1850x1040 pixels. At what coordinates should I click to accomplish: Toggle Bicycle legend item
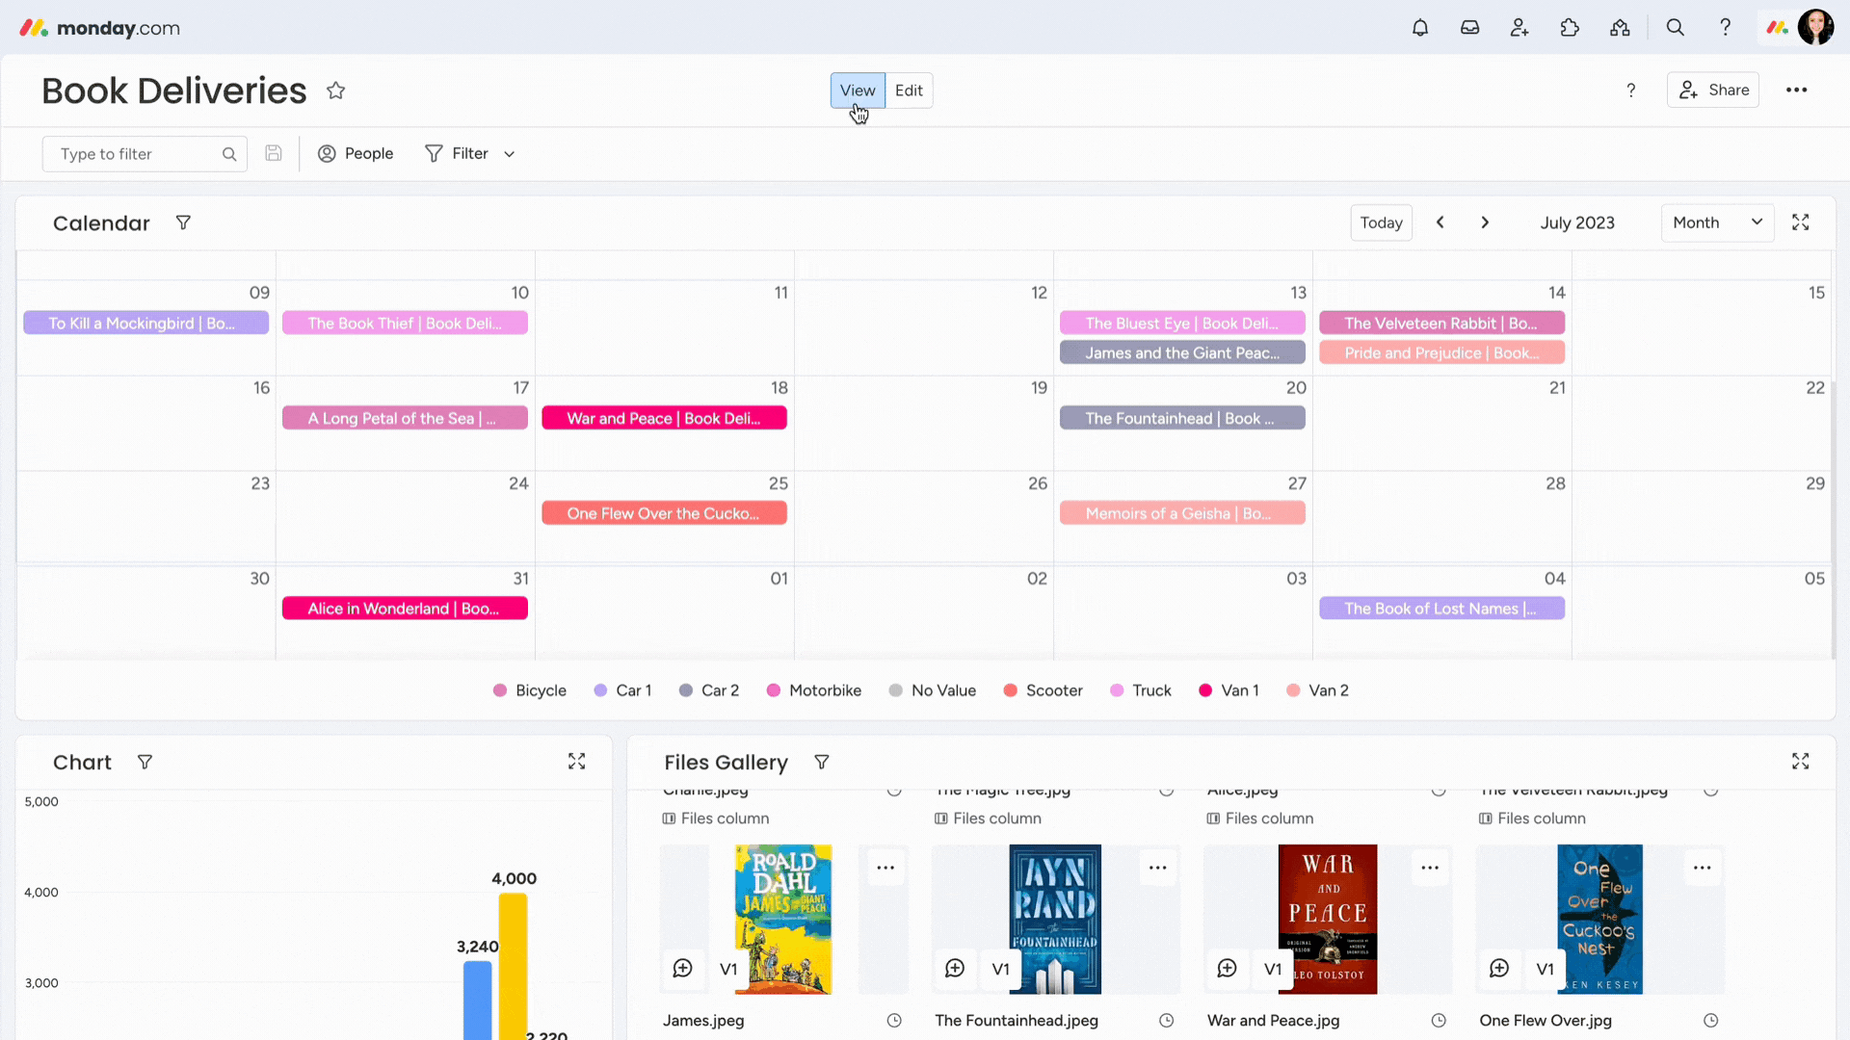[x=530, y=690]
